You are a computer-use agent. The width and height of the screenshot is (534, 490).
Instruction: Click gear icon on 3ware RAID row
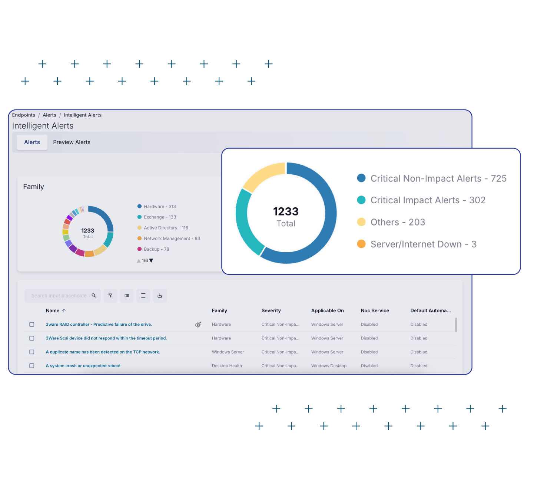click(198, 325)
